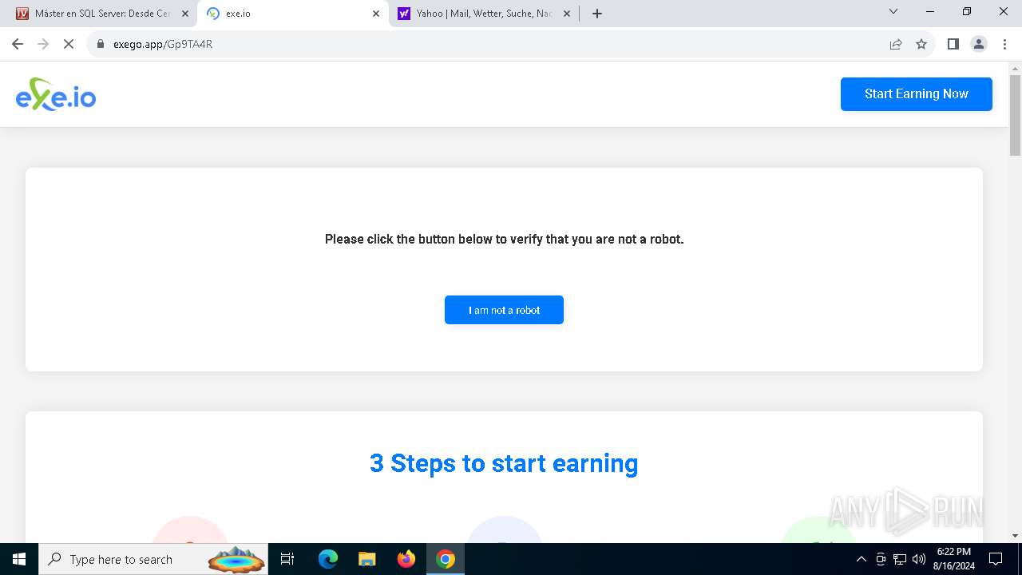Click the page vertical scrollbar
Viewport: 1022px width, 575px height.
pos(1016,116)
